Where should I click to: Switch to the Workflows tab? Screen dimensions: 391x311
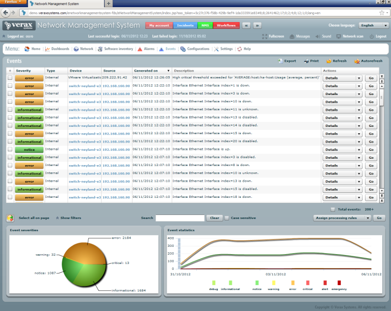[x=226, y=25]
